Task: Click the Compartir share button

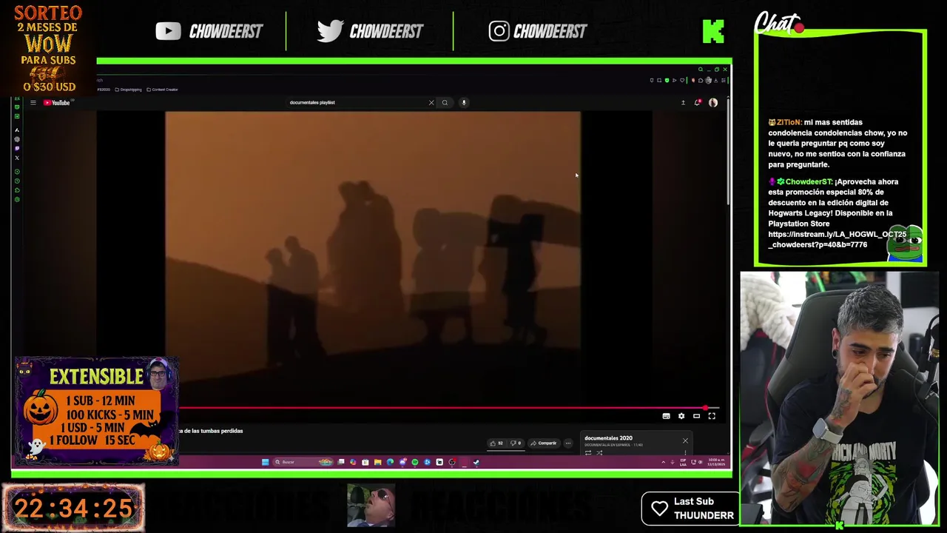Action: coord(543,443)
